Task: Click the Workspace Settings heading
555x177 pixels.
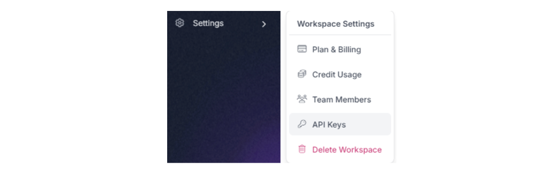Action: point(336,24)
